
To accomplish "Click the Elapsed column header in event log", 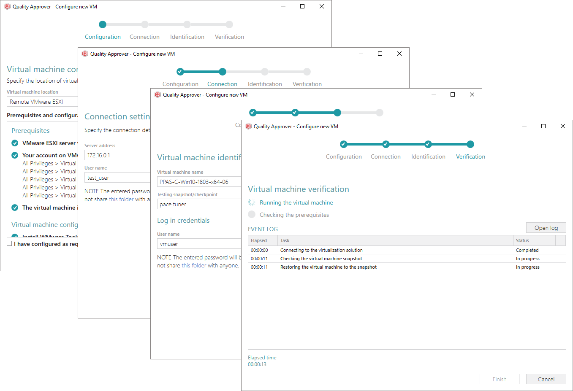I will click(x=263, y=240).
